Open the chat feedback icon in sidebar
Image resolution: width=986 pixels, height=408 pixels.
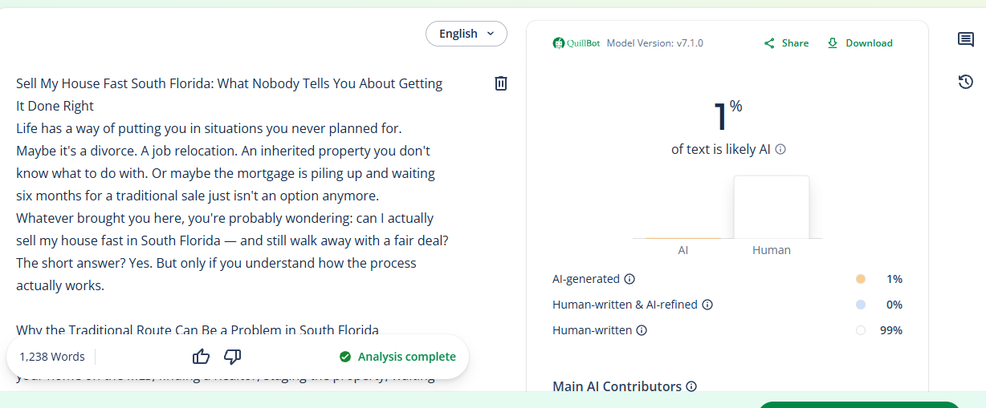click(966, 40)
